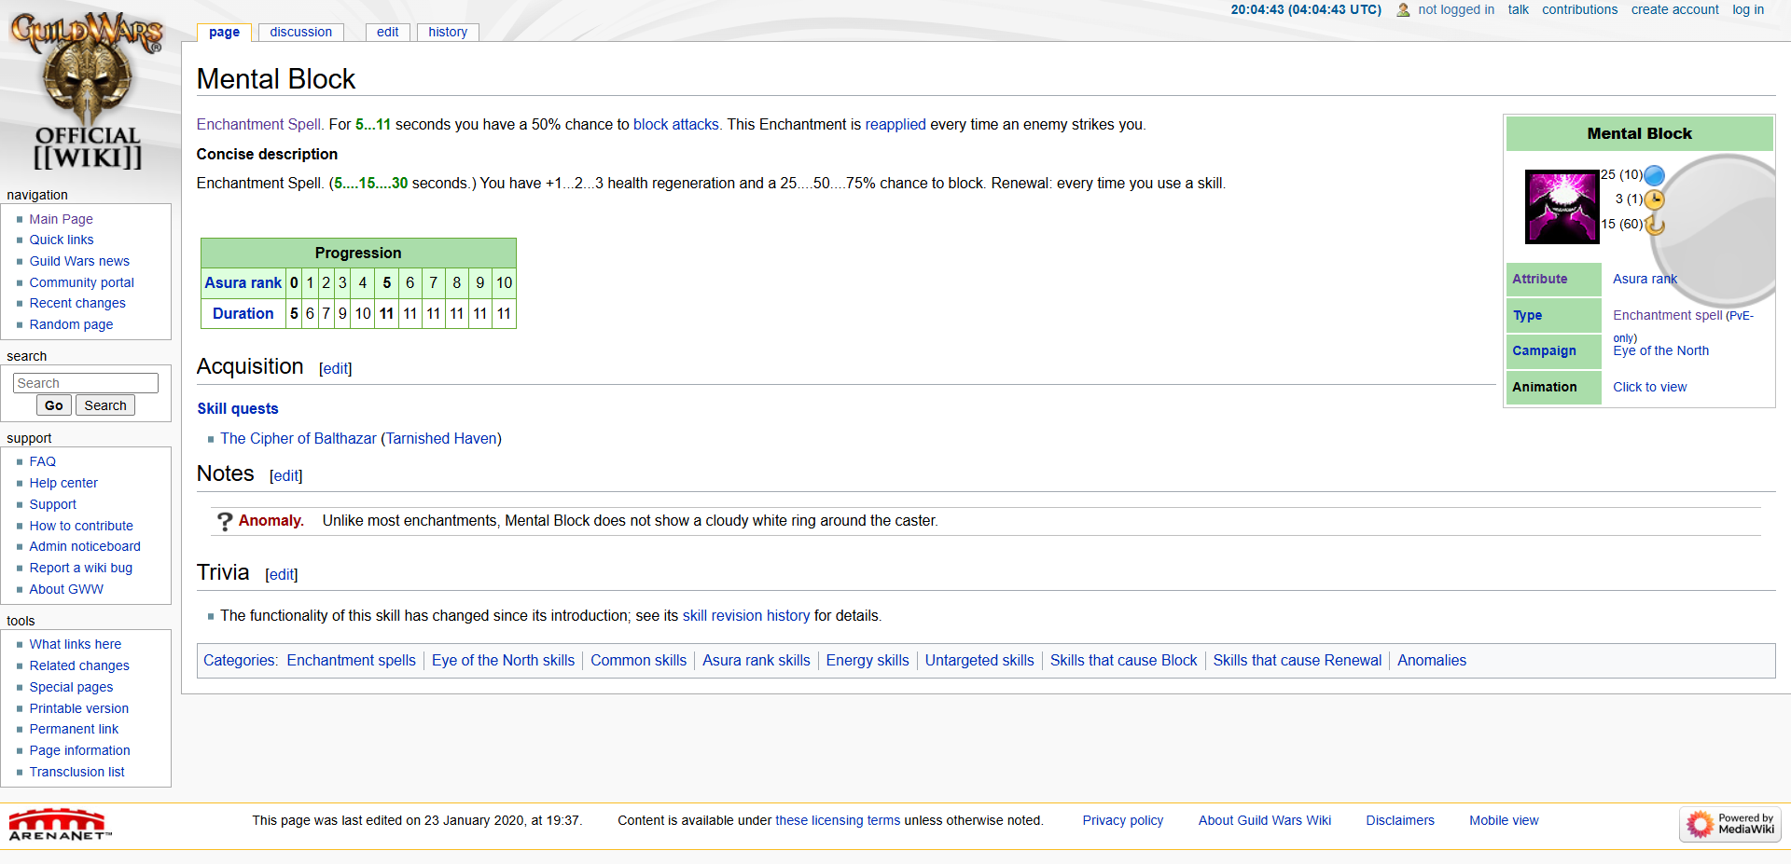Open Attribute link in the infobox
1791x864 pixels.
coord(1539,279)
